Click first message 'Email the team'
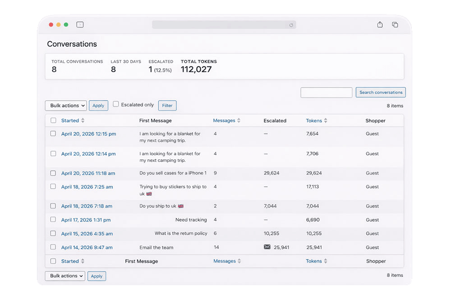Viewport: 451px width, 301px height. click(156, 247)
